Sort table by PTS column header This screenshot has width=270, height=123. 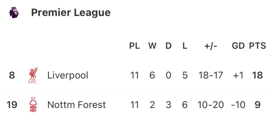tap(257, 46)
